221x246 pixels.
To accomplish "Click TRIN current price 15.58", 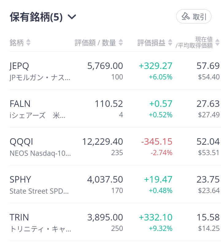I will (x=208, y=217).
